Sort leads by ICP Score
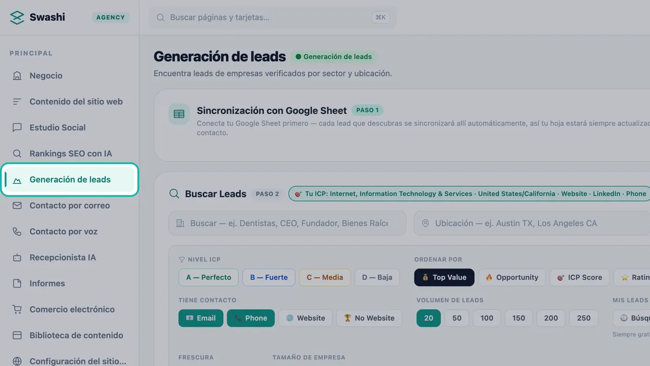The height and width of the screenshot is (366, 650). (x=579, y=277)
